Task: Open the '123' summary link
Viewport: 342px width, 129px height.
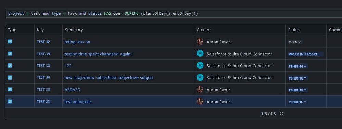Action: click(x=68, y=66)
